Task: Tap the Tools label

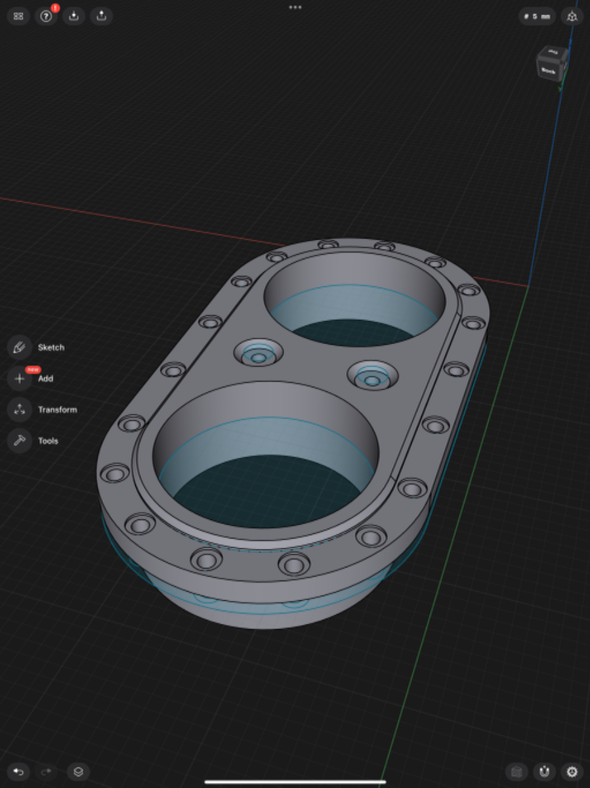Action: tap(48, 441)
